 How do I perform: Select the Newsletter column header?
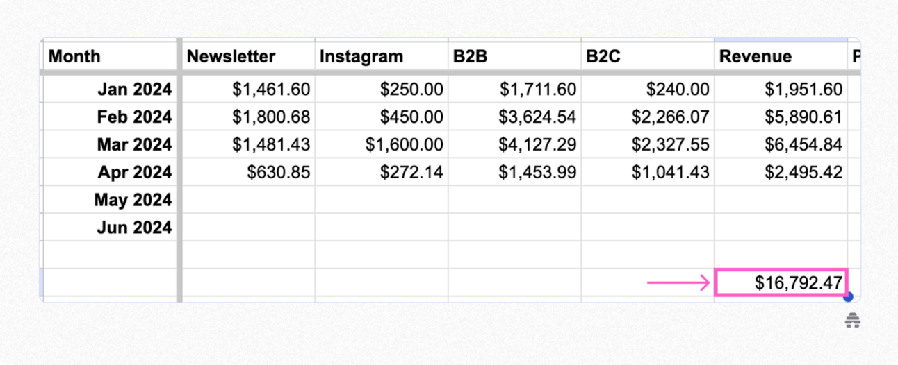(x=248, y=56)
